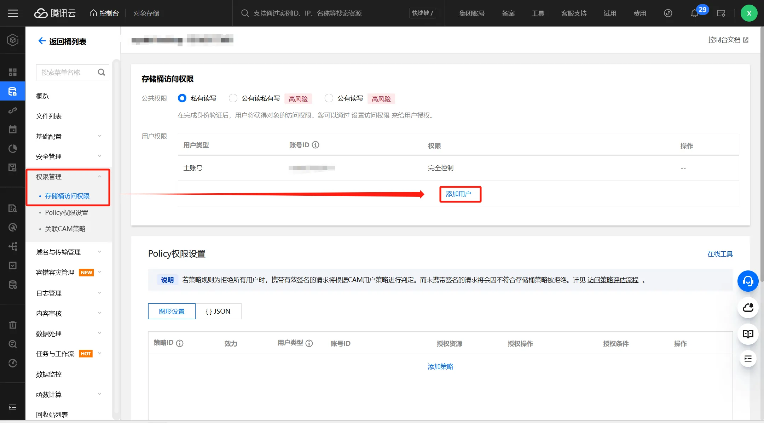Open the grid overview icon in left rail
764x423 pixels.
(13, 72)
